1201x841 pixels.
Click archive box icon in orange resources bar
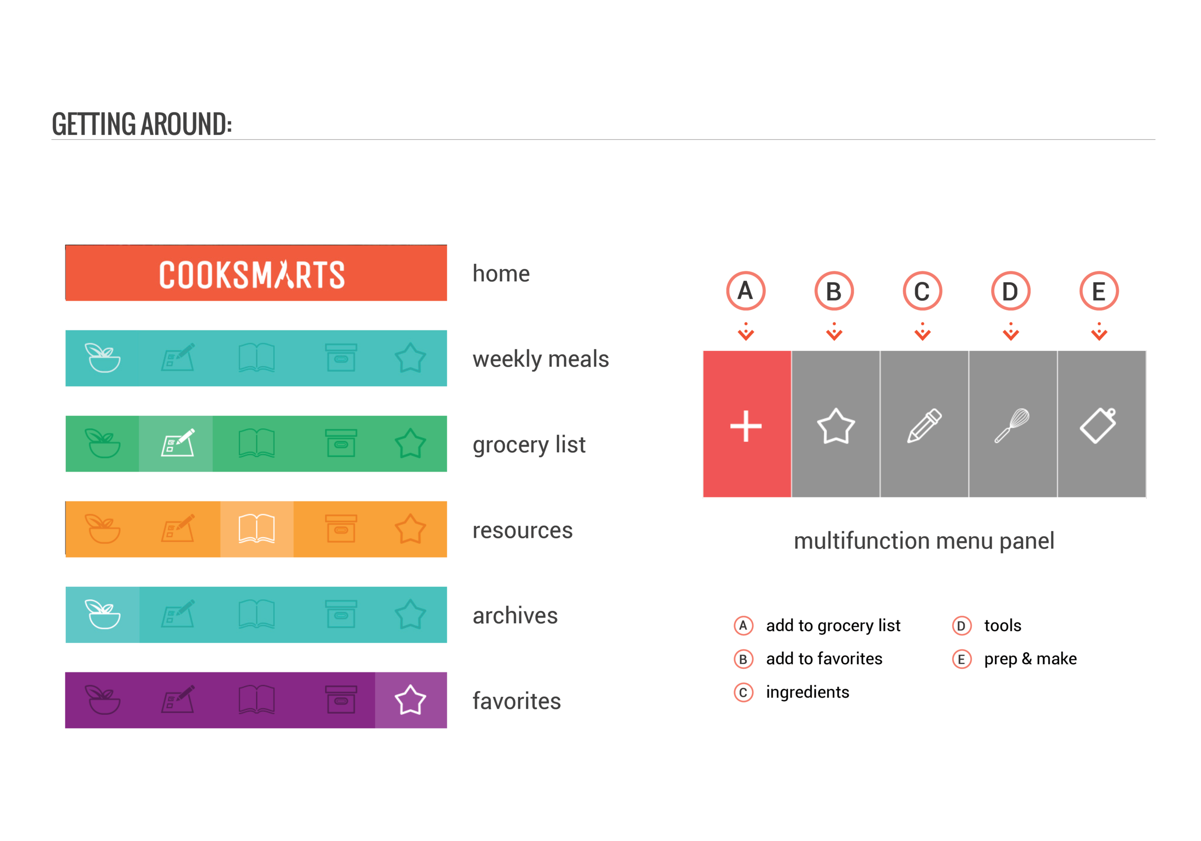[341, 529]
